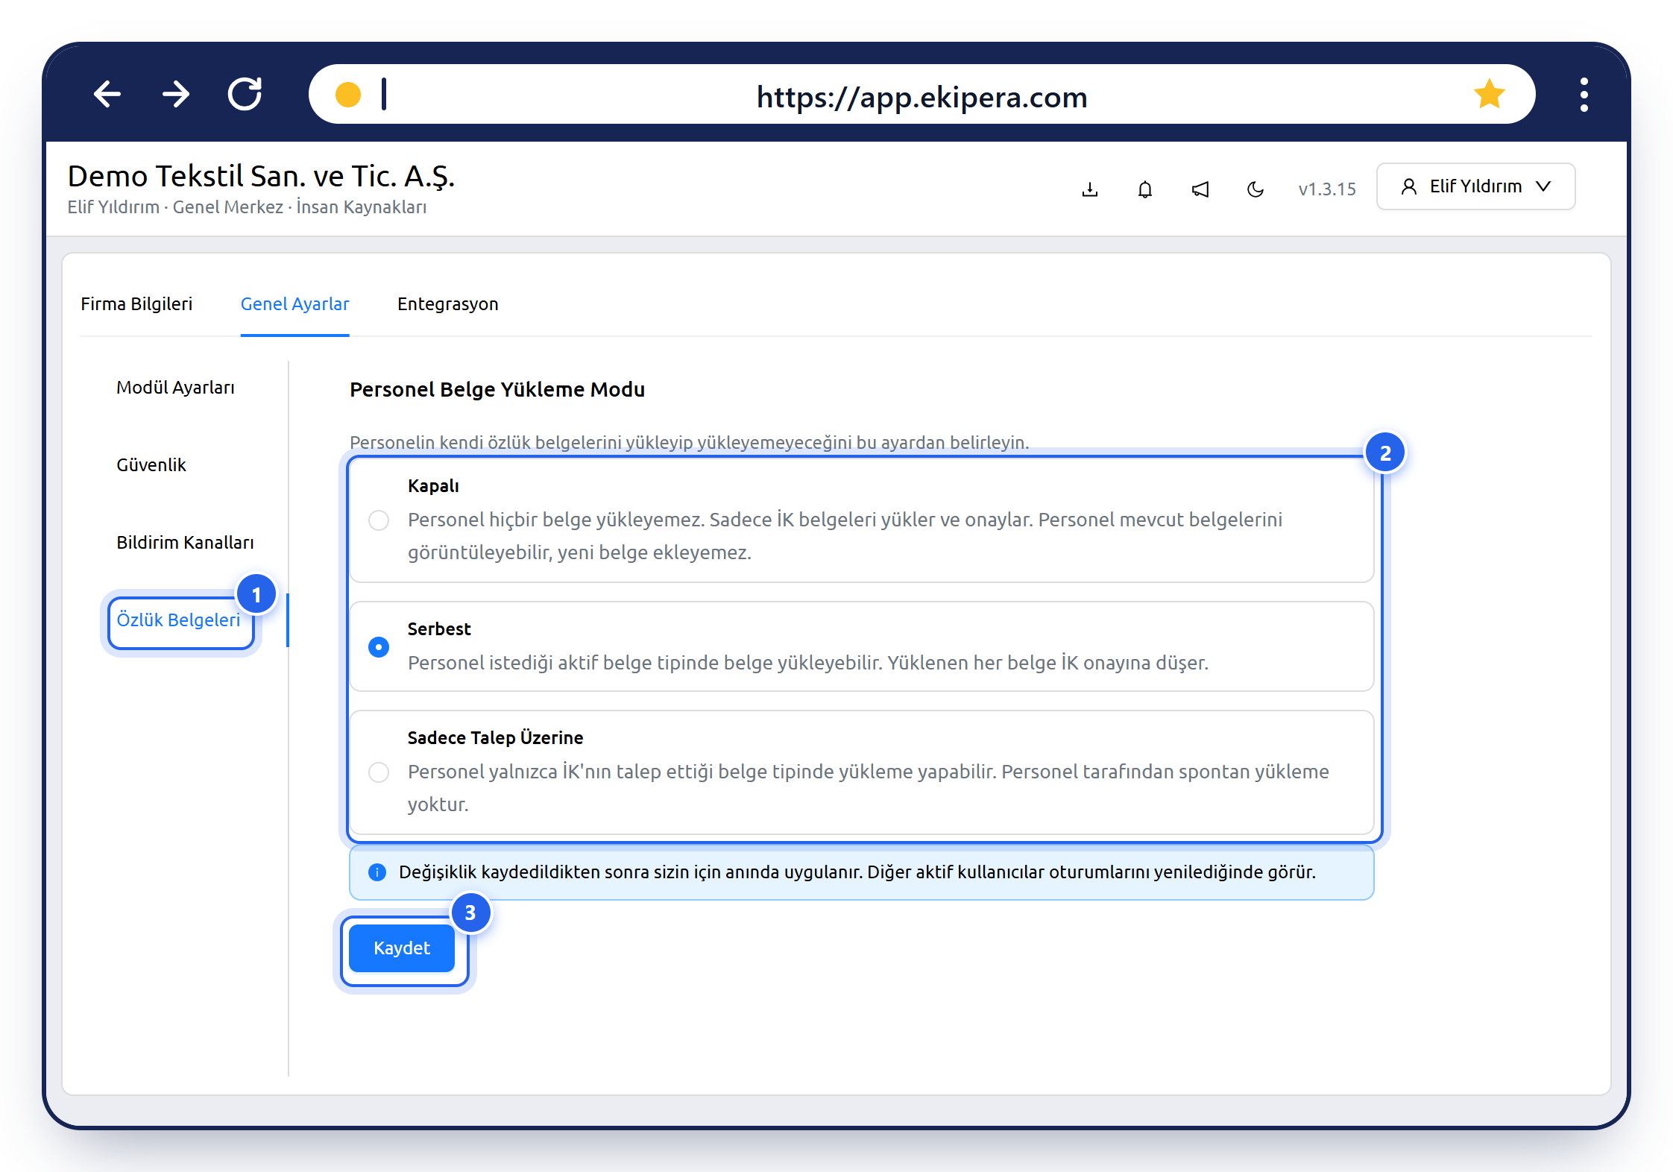Open notifications bell icon
The width and height of the screenshot is (1673, 1172).
click(1145, 189)
